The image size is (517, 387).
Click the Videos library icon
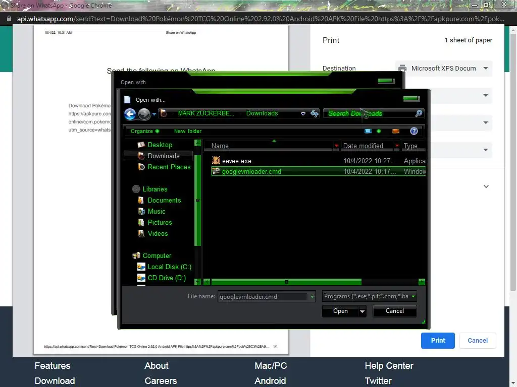(141, 233)
